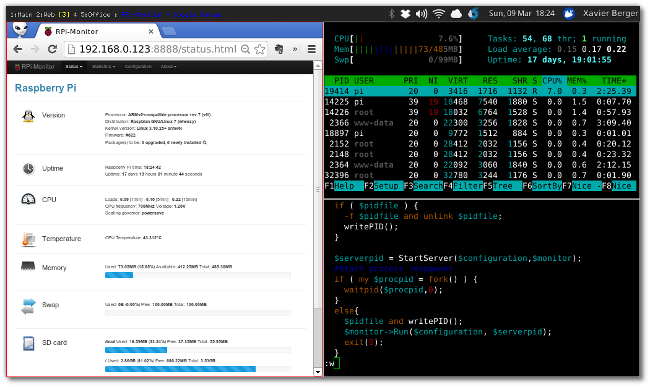Reload the RPi-Monitor page
The height and width of the screenshot is (387, 650).
[52, 49]
